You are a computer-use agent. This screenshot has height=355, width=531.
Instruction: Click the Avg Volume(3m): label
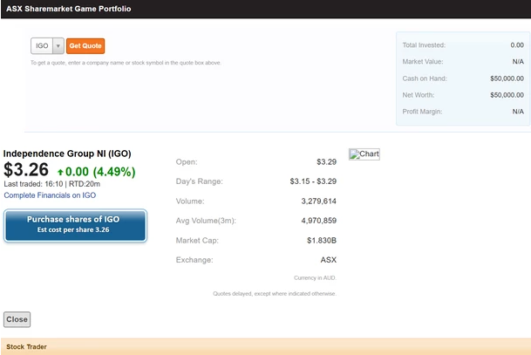pos(206,221)
